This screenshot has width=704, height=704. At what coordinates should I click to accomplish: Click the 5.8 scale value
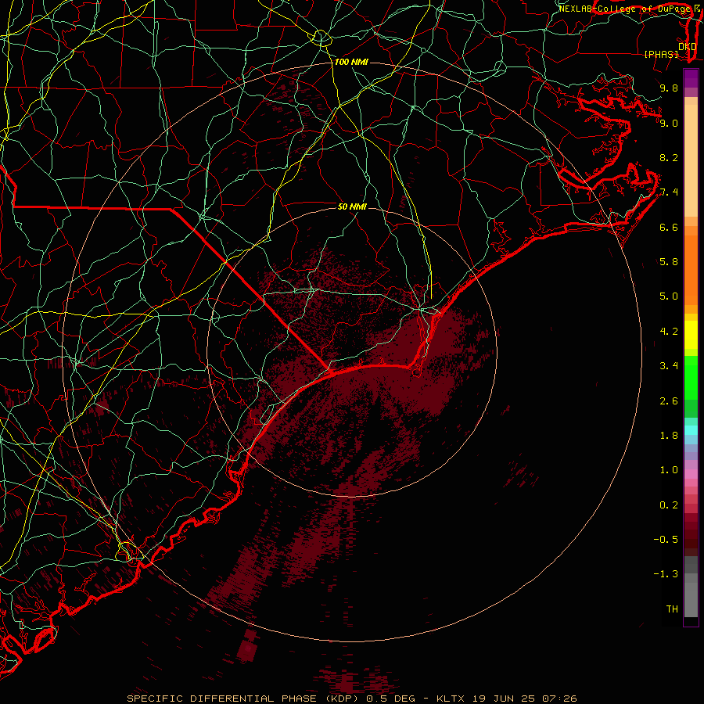pos(669,261)
